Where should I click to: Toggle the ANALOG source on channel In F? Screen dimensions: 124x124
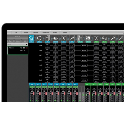tap(63, 87)
